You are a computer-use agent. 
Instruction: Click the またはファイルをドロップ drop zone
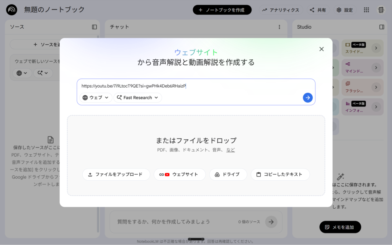pyautogui.click(x=196, y=155)
